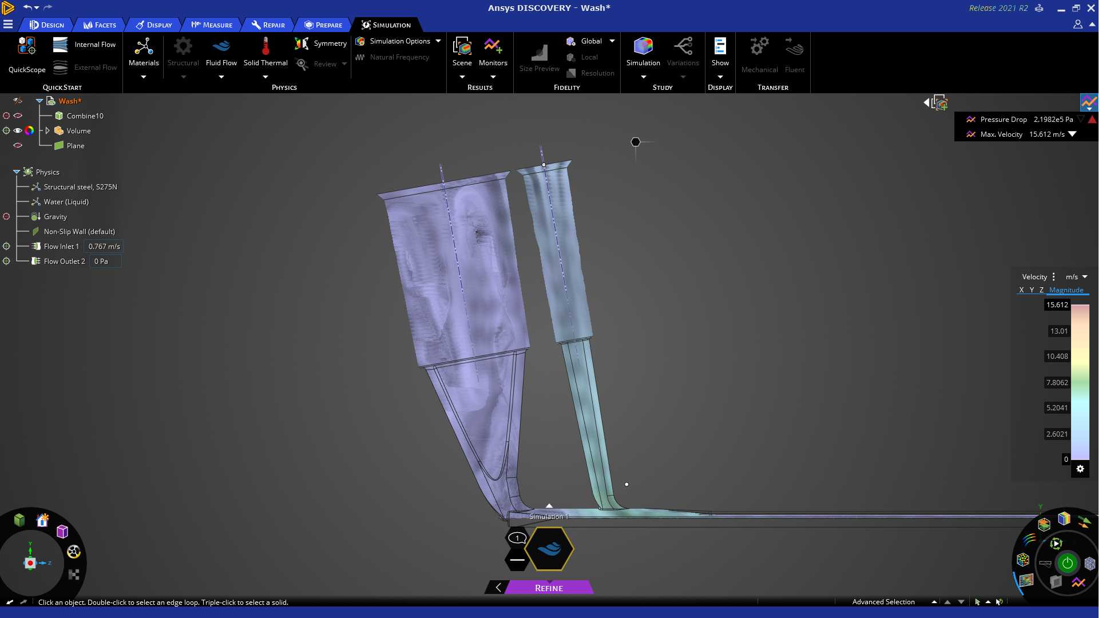Click the refresh-play solve icon

(1056, 543)
